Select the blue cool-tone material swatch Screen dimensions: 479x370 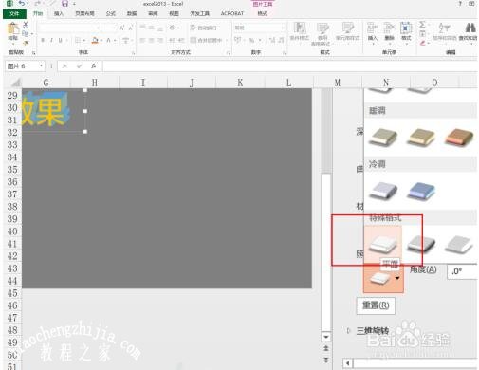pos(422,191)
